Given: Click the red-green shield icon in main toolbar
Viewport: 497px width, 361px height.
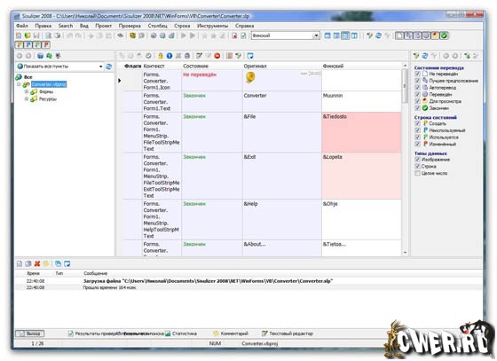Looking at the screenshot, I should coord(132,35).
